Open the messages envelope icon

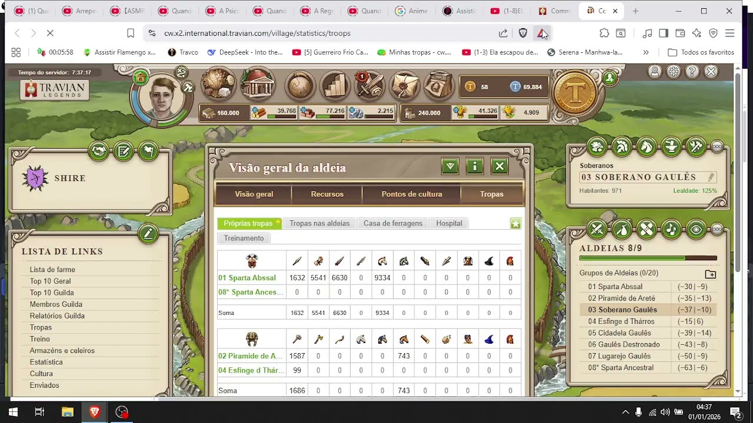click(x=404, y=86)
